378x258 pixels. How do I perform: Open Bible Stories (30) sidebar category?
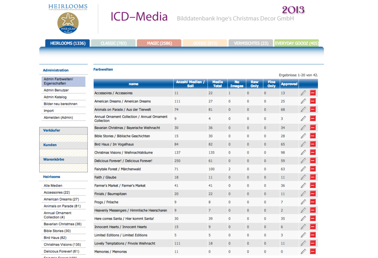[57, 231]
